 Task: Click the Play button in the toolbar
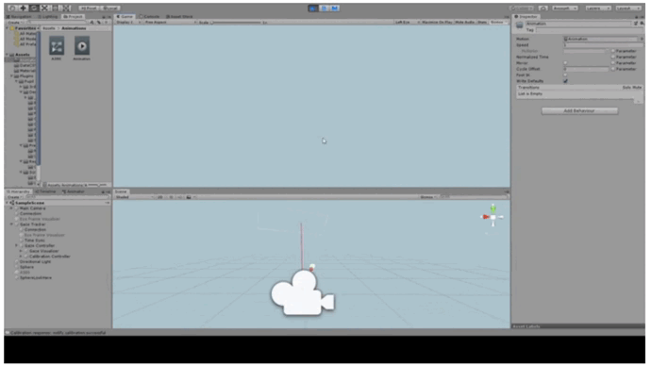(313, 8)
